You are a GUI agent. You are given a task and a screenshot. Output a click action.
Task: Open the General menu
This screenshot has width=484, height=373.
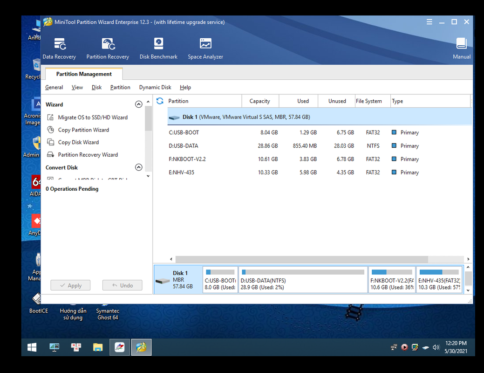[x=54, y=87]
